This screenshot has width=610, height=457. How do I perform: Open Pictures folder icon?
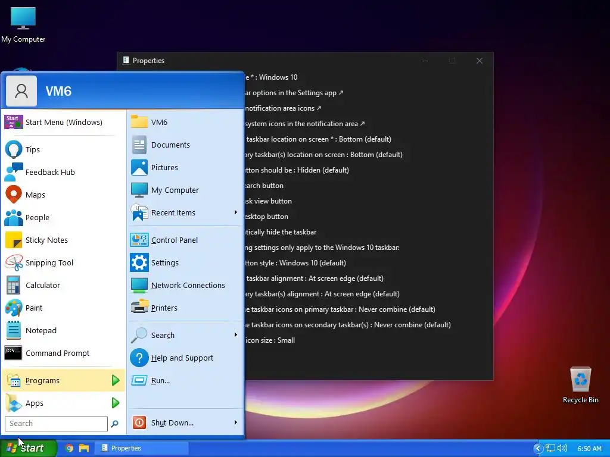point(139,167)
